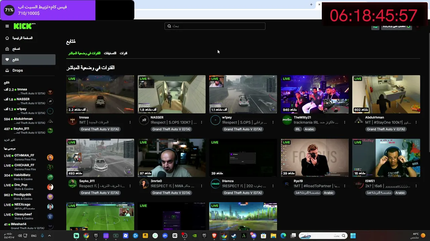430x241 pixels.
Task: Switch to the categories tab (التصنيفات)
Action: pyautogui.click(x=110, y=53)
